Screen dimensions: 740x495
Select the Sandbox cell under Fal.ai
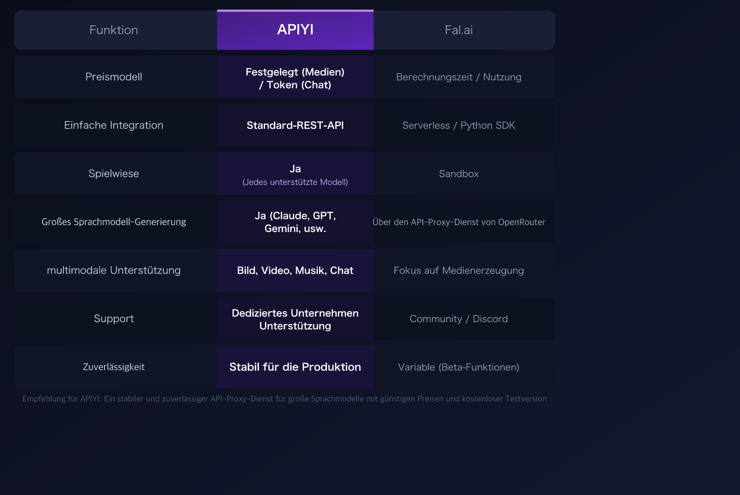459,173
